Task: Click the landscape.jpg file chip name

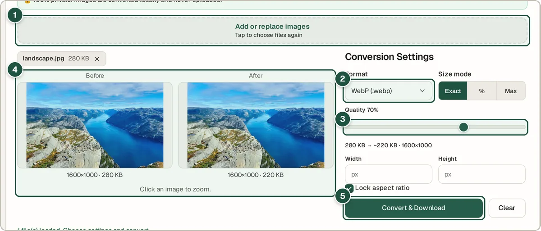Action: pos(43,59)
